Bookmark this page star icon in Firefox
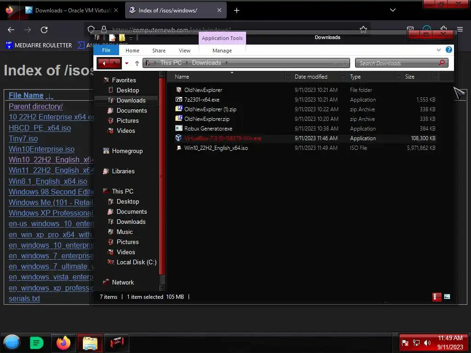Screen dimensions: 471x353 (363, 29)
